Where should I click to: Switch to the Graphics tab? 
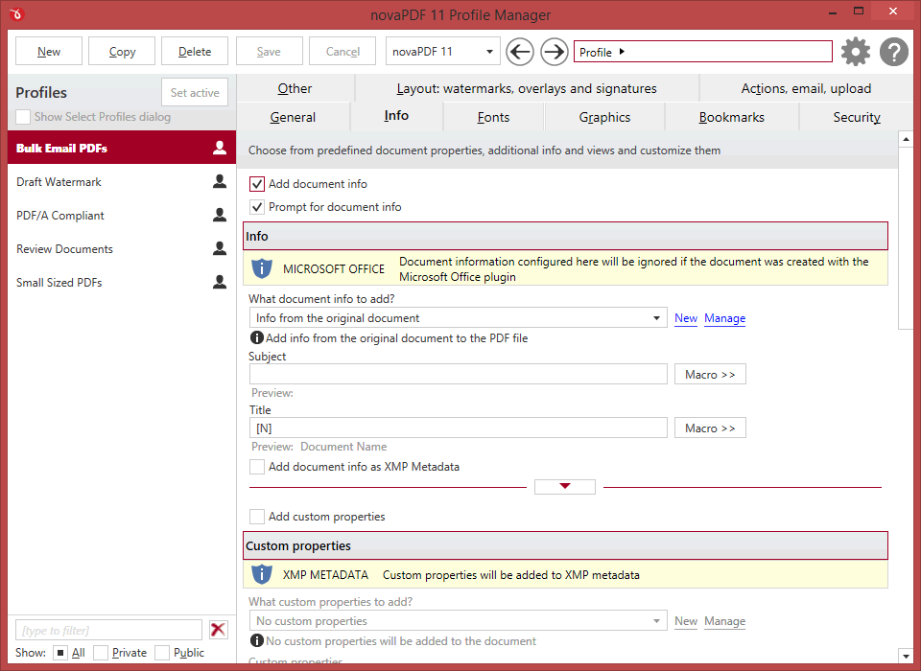point(604,117)
